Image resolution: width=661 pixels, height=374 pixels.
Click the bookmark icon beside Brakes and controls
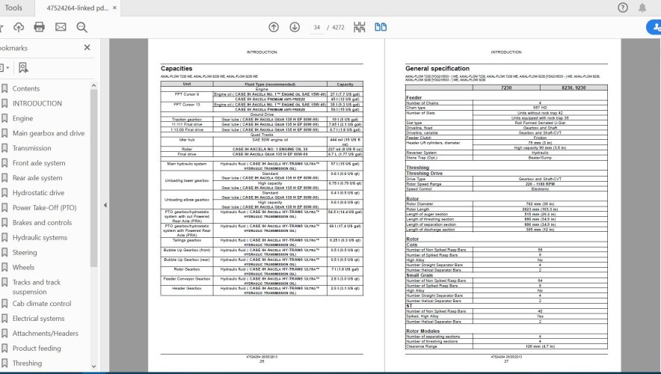[x=4, y=223]
